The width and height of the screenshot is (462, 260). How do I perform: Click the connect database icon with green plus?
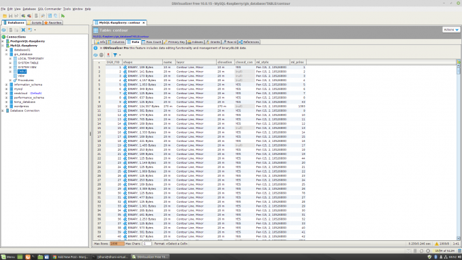23,16
